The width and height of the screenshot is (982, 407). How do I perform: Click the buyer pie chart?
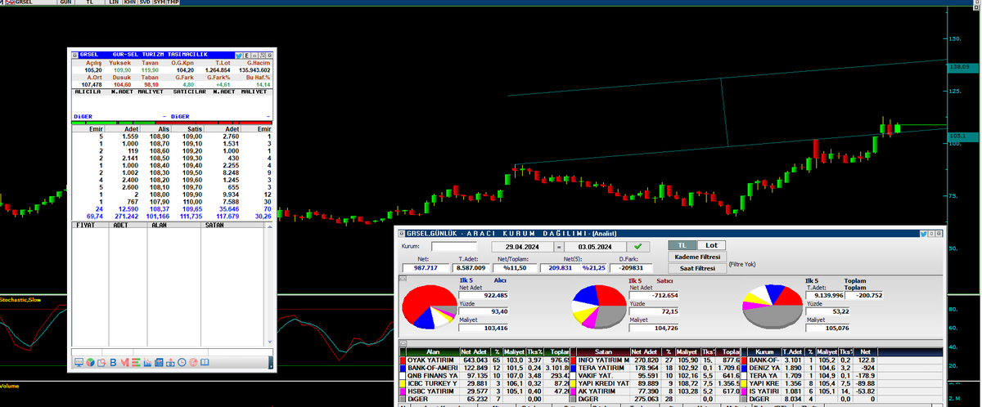coord(429,306)
